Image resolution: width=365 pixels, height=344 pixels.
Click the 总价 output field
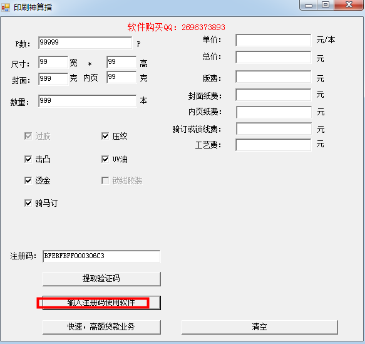point(274,57)
